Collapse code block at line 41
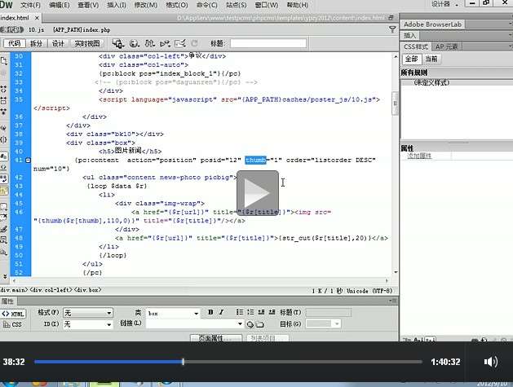 click(29, 160)
